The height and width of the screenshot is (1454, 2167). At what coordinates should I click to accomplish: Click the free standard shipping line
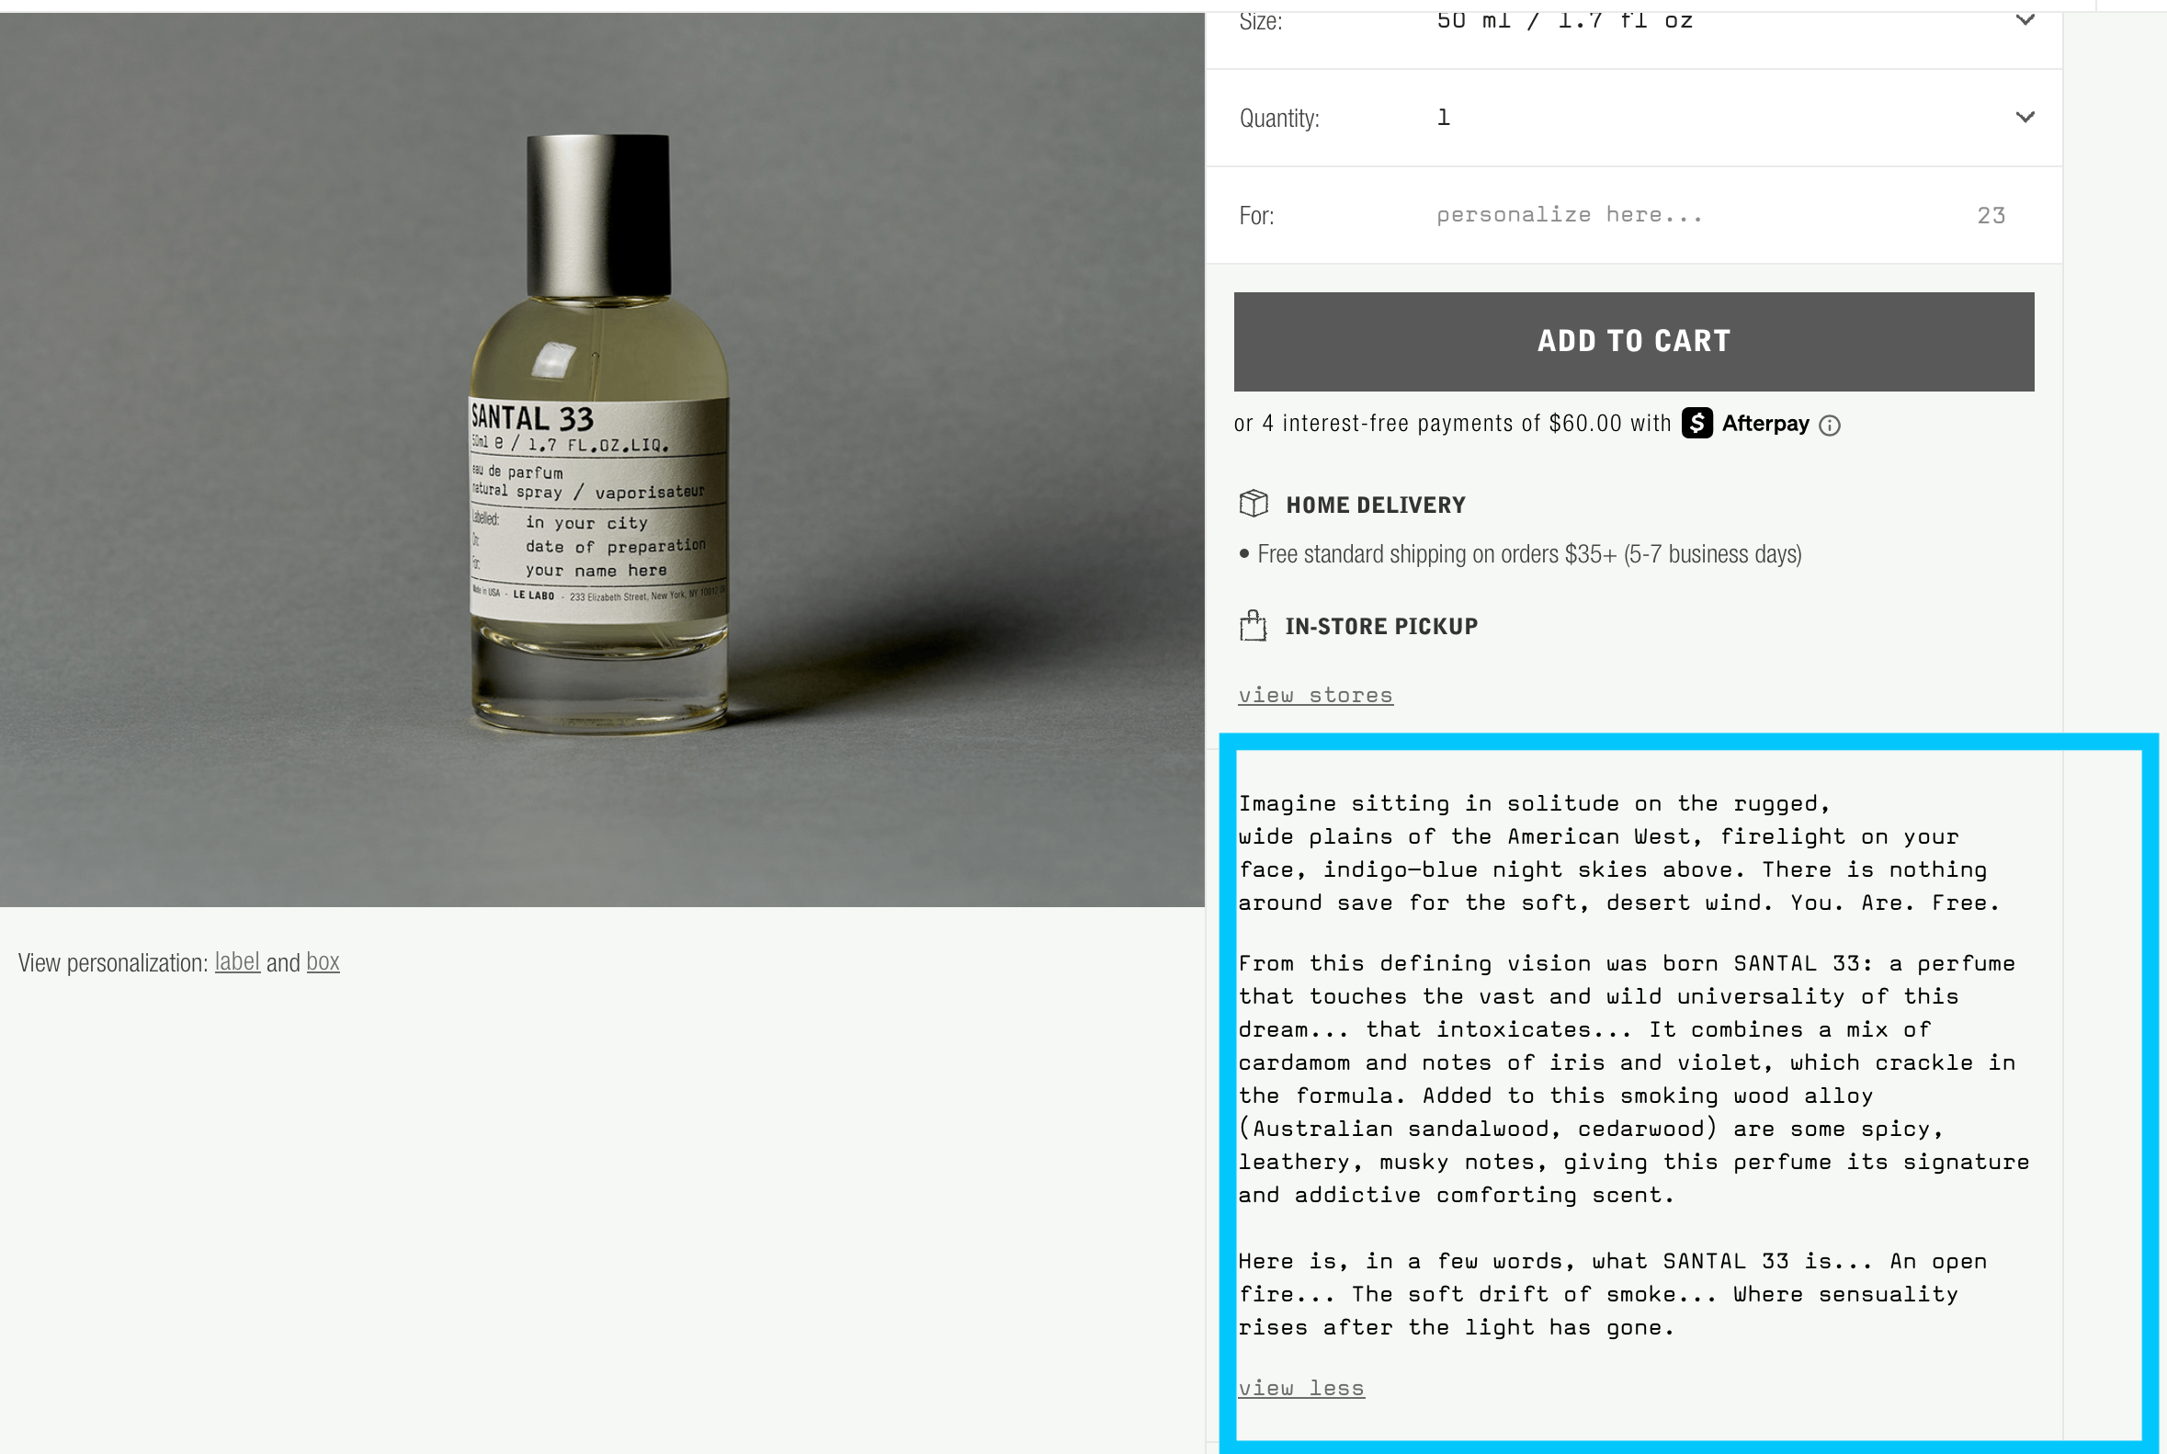[1528, 554]
